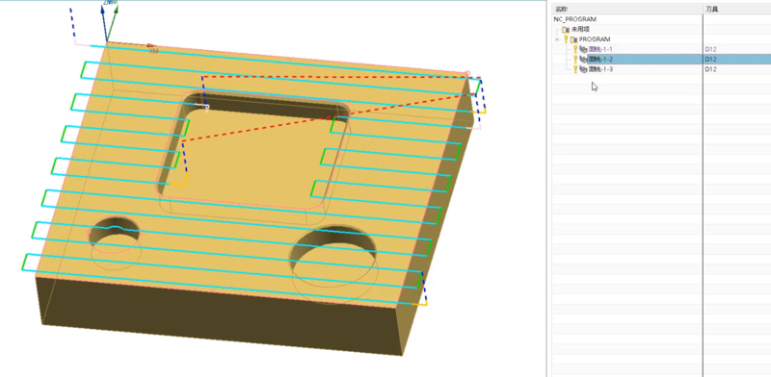Select the highlighted 面铣-1-2 operation

coord(600,59)
